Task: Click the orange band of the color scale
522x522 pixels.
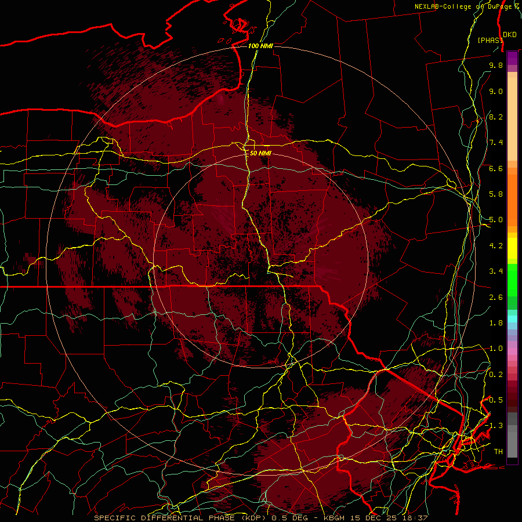Action: 512,200
